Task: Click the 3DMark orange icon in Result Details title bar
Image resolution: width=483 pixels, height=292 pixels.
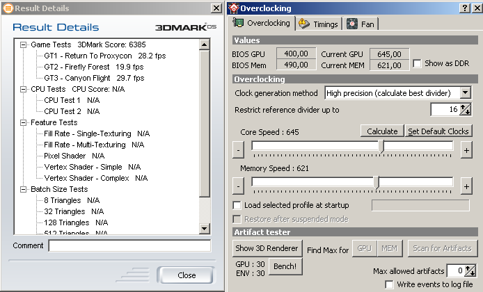Action: coord(8,8)
